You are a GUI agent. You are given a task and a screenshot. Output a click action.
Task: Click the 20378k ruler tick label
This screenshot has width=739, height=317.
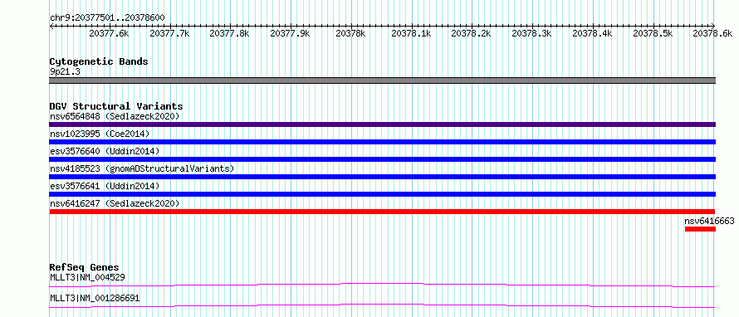350,33
